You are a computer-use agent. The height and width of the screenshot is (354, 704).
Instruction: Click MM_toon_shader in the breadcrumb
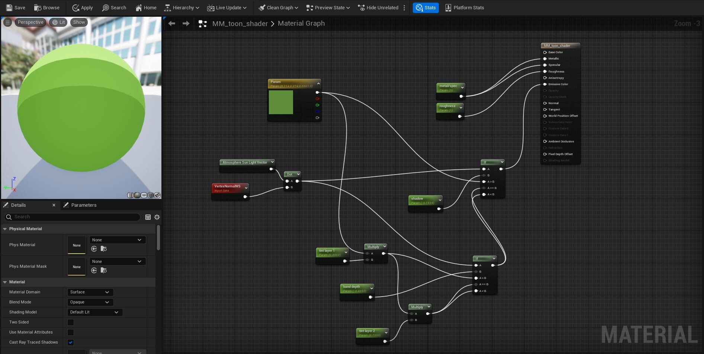240,23
